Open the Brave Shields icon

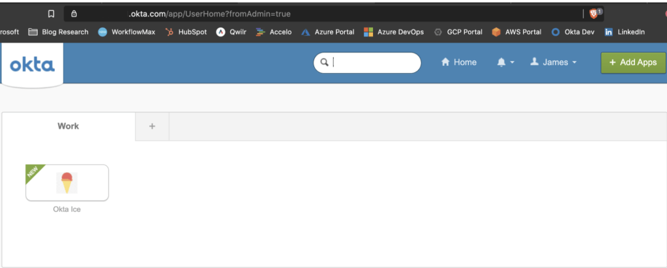click(594, 13)
